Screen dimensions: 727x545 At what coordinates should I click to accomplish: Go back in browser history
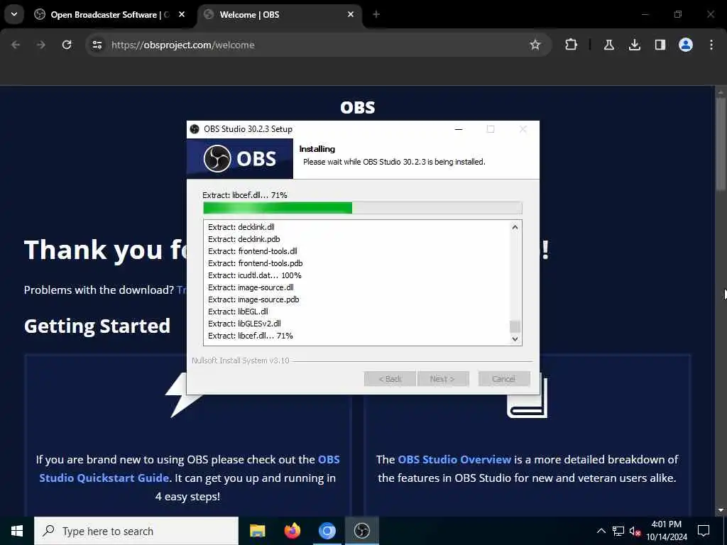coord(16,45)
